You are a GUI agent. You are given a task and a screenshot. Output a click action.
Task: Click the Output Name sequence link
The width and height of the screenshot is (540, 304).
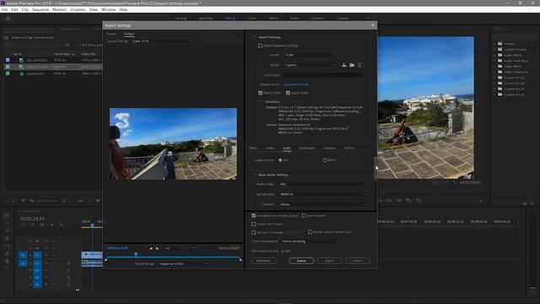(296, 84)
